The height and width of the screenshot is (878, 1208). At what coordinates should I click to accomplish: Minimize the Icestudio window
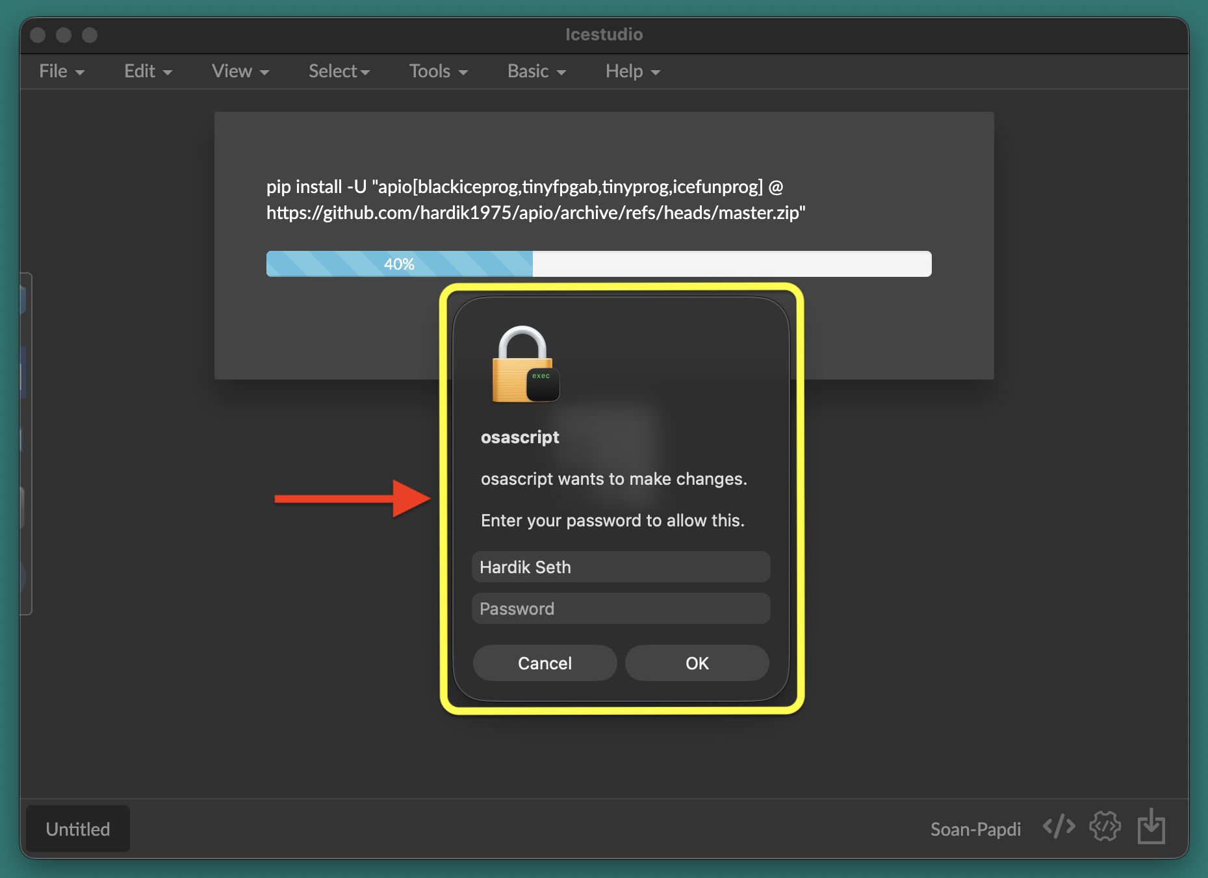(x=64, y=34)
